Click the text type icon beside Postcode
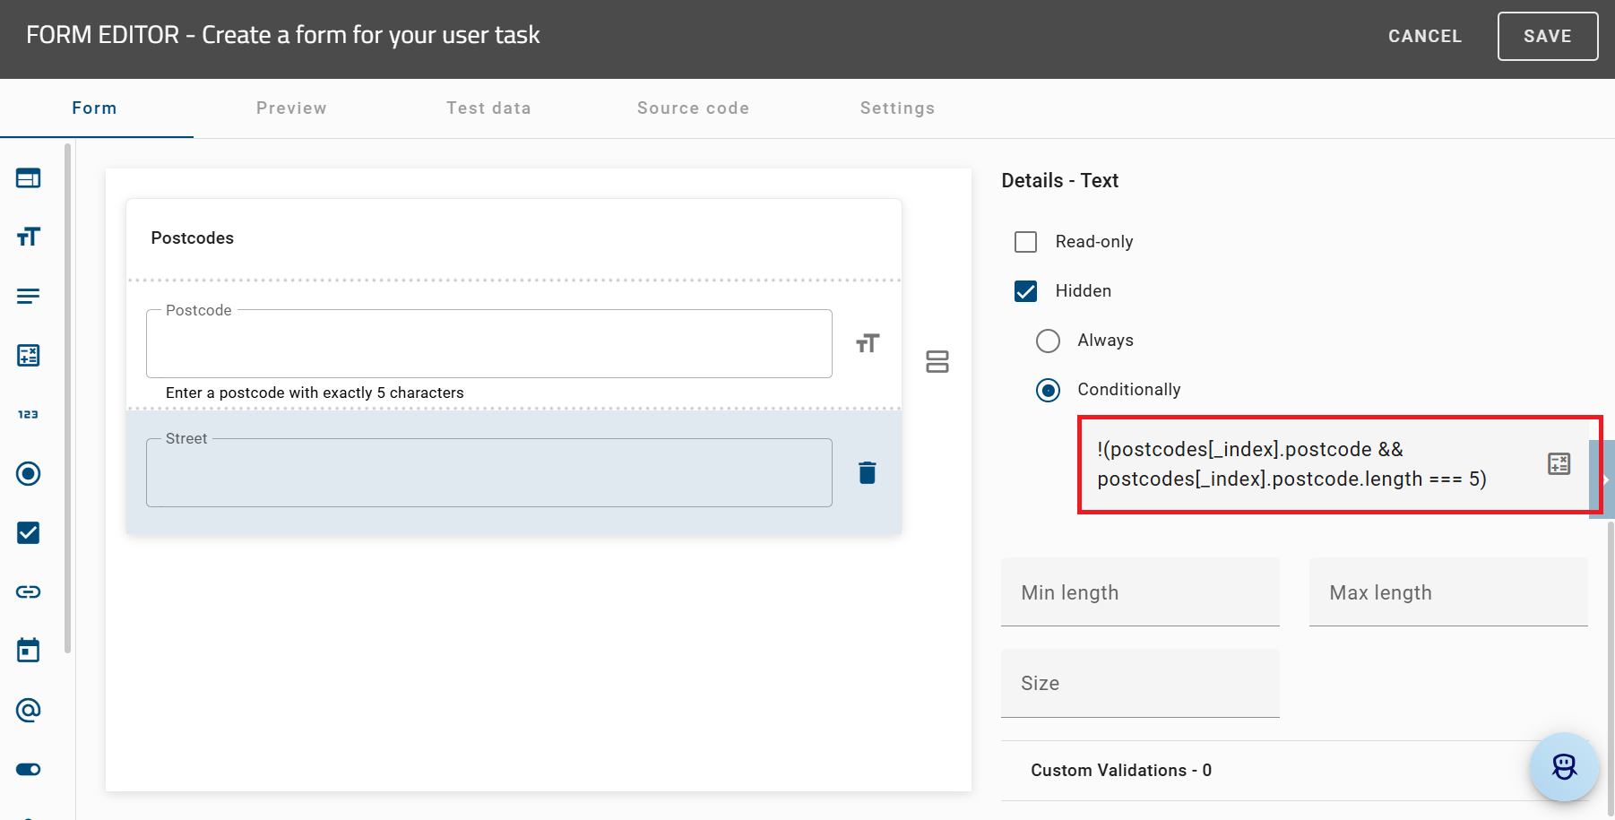 coord(868,343)
